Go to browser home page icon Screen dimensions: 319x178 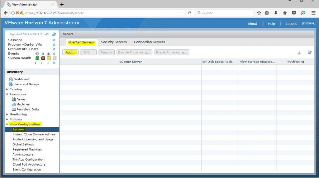tap(285, 13)
